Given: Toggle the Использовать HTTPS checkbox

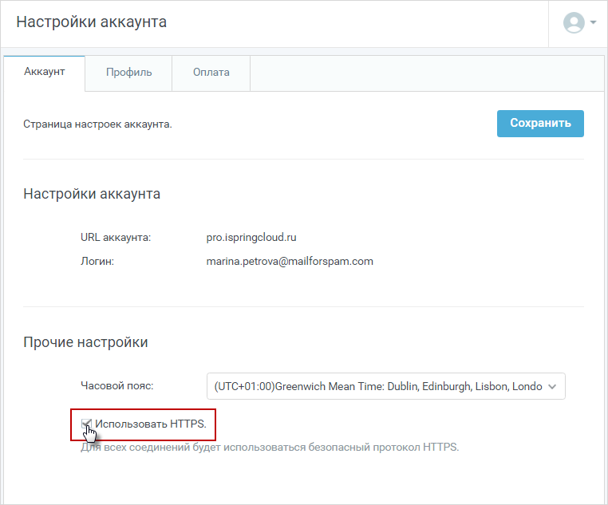Looking at the screenshot, I should click(86, 424).
